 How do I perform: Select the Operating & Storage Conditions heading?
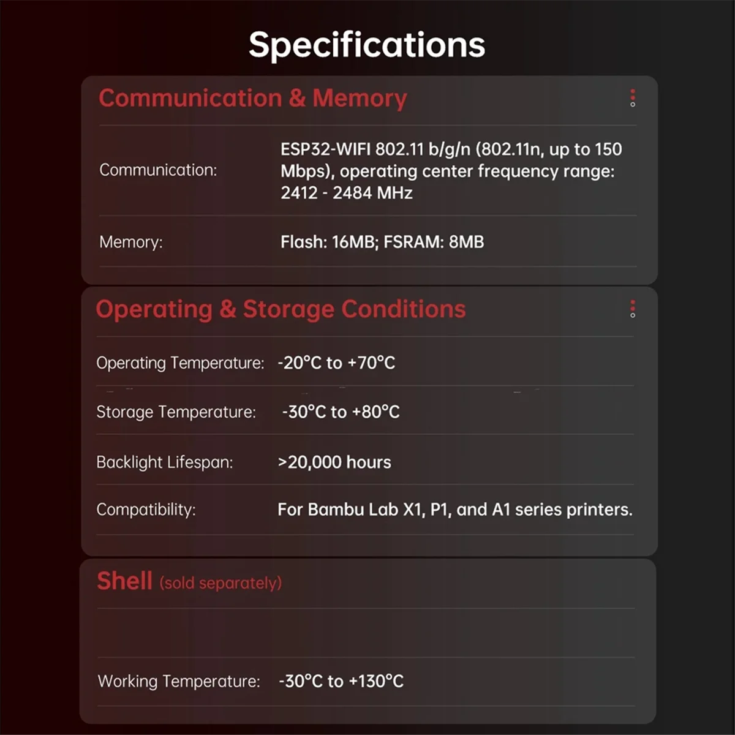point(281,309)
